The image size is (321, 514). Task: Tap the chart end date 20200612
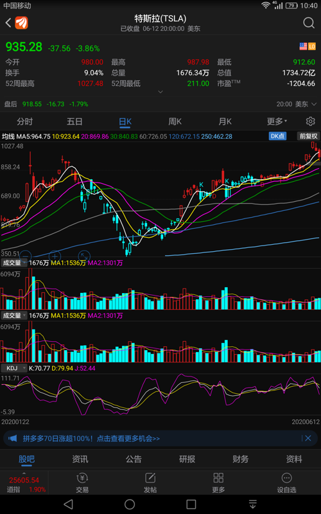306,421
